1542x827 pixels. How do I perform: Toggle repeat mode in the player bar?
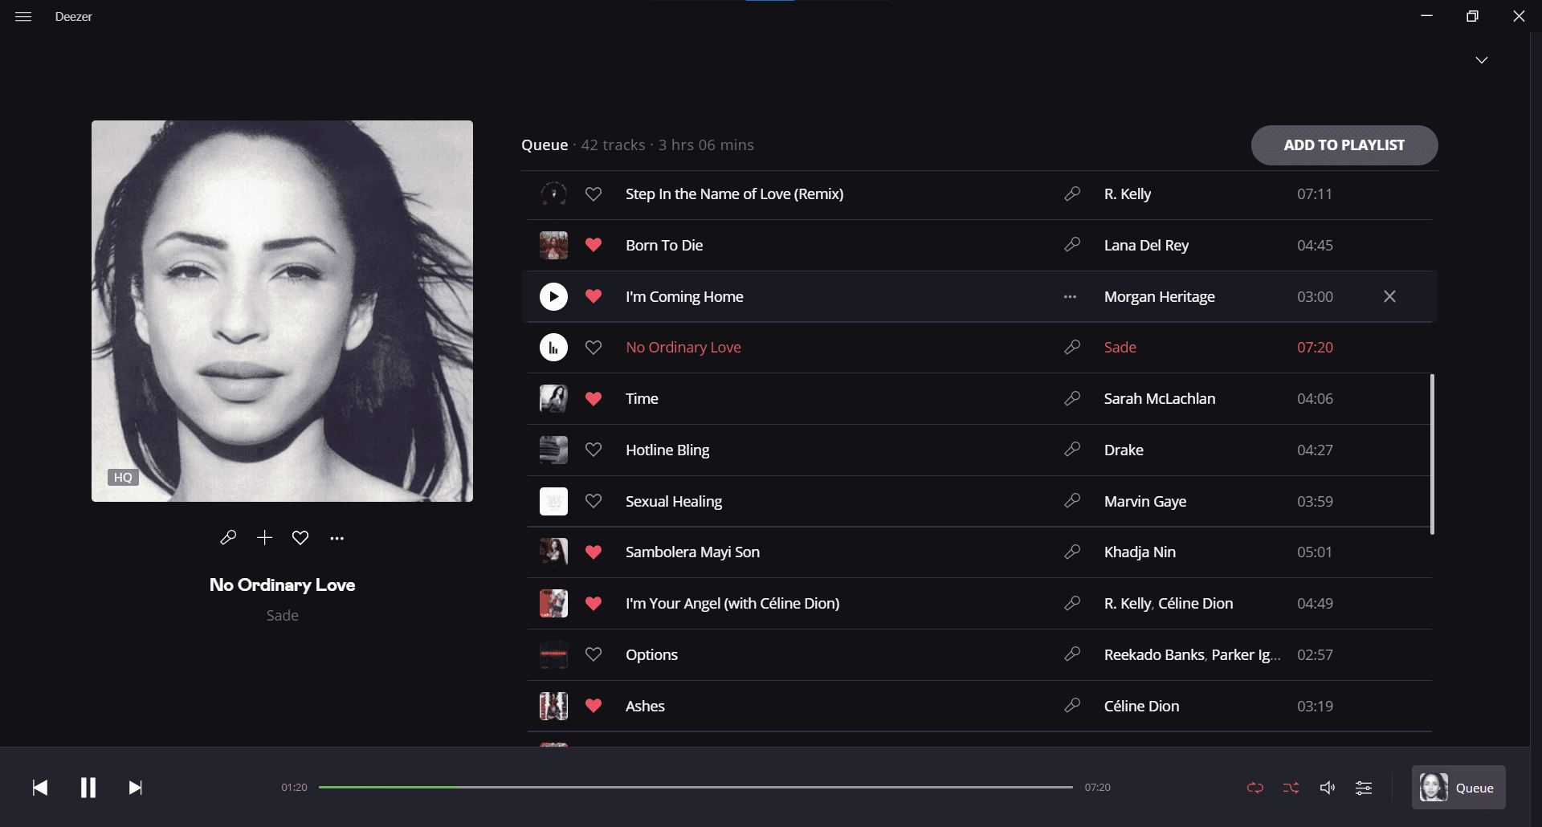pos(1255,788)
